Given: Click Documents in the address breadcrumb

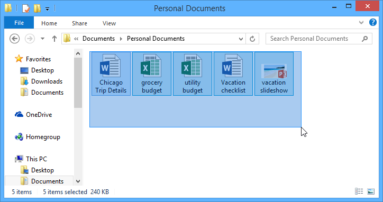Looking at the screenshot, I should [98, 39].
